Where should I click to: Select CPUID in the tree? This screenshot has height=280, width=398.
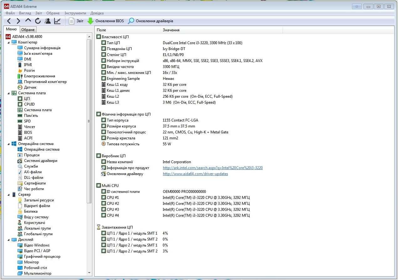coord(29,104)
